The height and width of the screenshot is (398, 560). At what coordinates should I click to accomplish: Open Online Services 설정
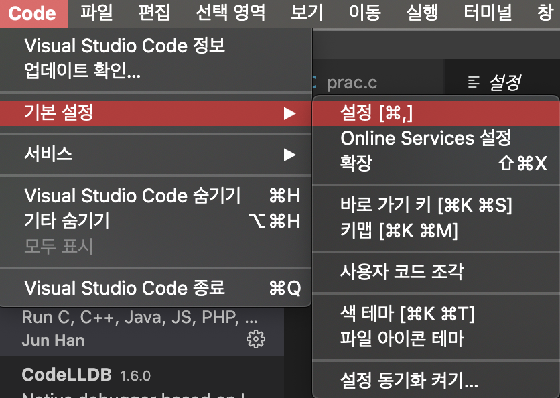coord(436,138)
